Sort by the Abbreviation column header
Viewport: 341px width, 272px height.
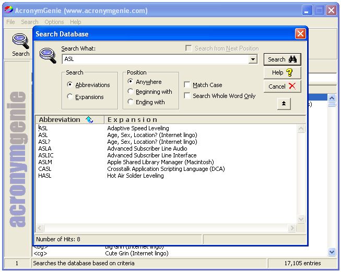(69, 120)
